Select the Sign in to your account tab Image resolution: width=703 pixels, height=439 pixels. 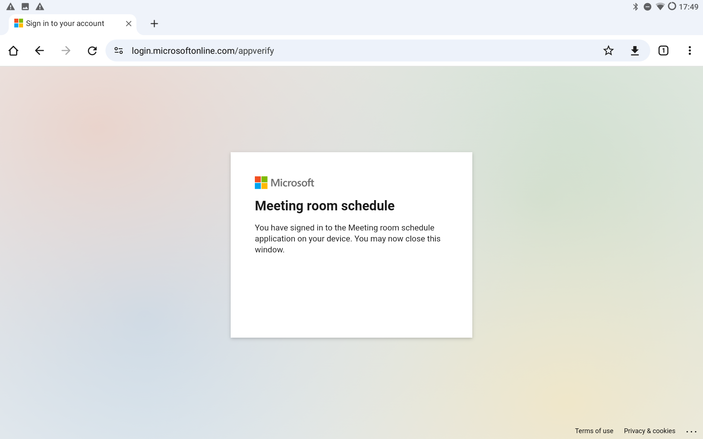72,24
